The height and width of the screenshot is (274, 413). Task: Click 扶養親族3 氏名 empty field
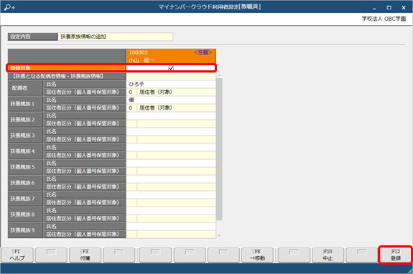(x=171, y=131)
